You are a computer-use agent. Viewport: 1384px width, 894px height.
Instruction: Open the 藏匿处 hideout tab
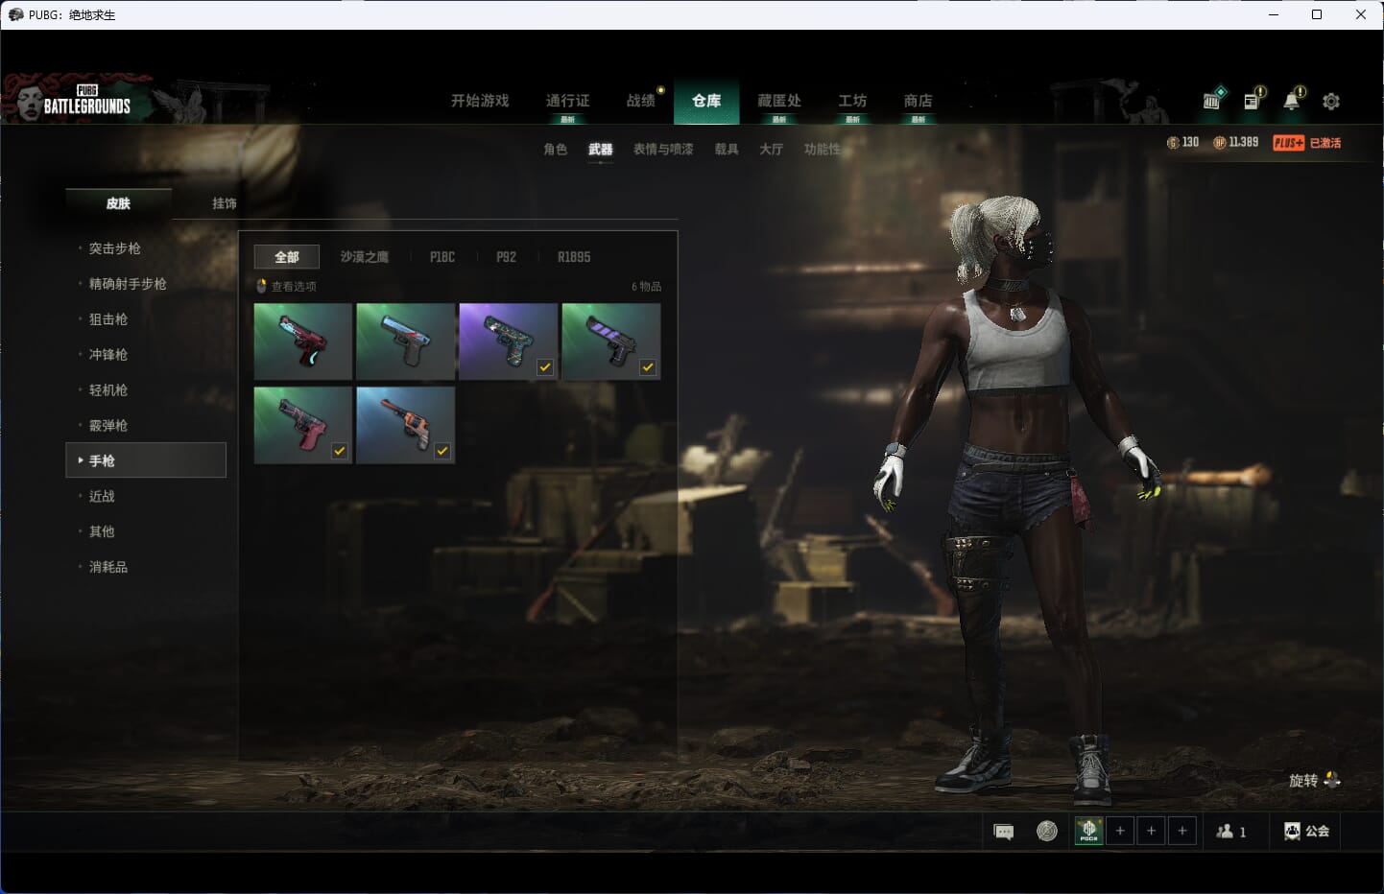[778, 101]
